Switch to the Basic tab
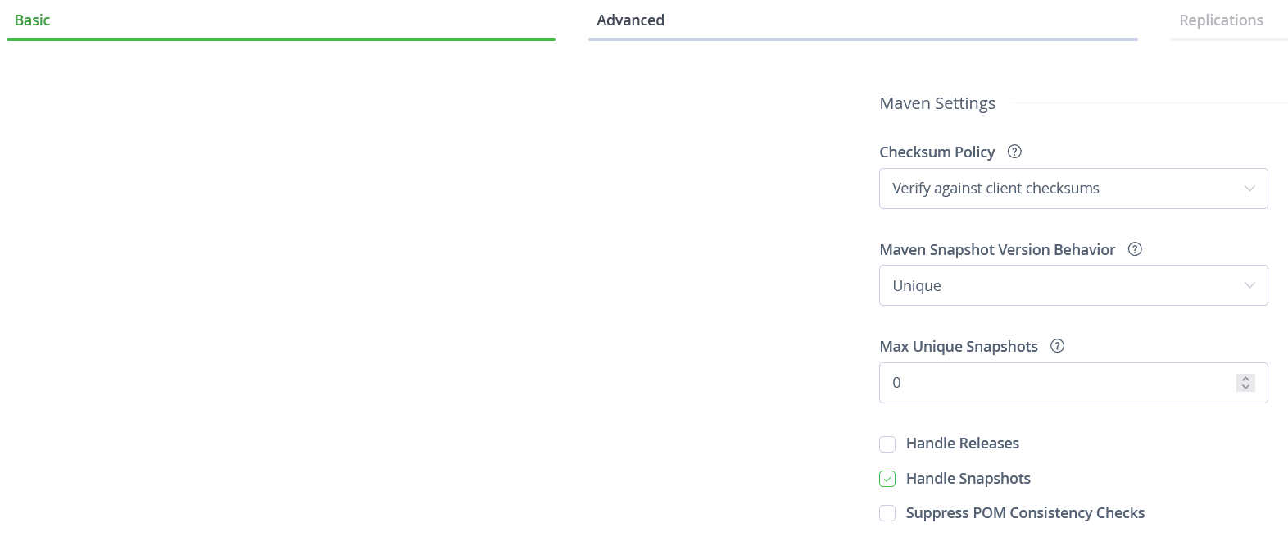Screen dimensions: 1288x546 [x=33, y=20]
